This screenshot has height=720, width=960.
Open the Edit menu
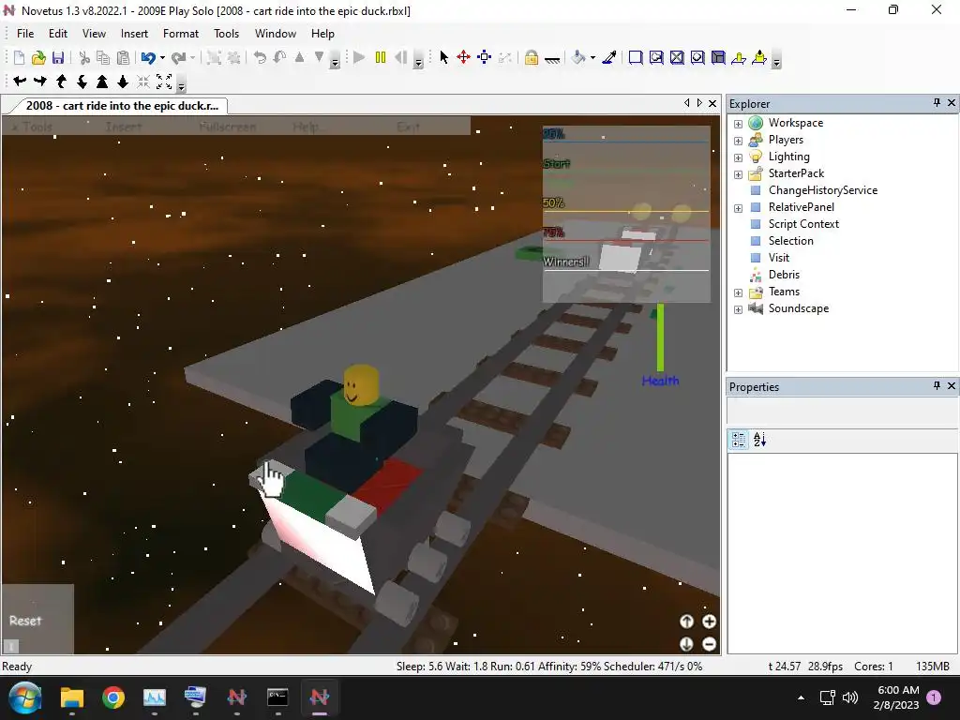pyautogui.click(x=58, y=34)
